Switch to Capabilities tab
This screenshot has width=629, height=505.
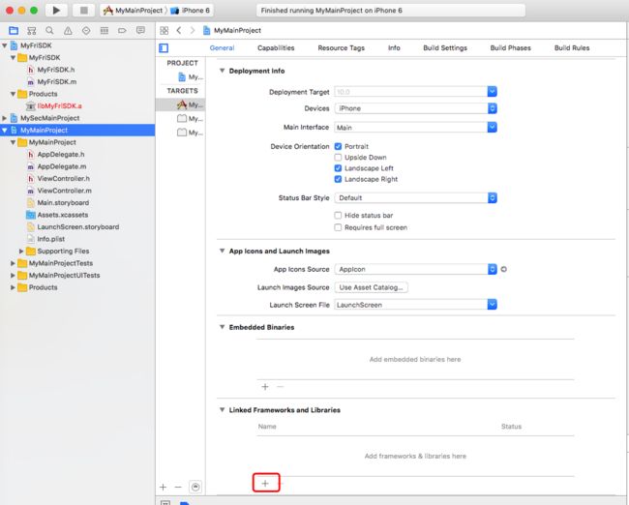[x=276, y=47]
